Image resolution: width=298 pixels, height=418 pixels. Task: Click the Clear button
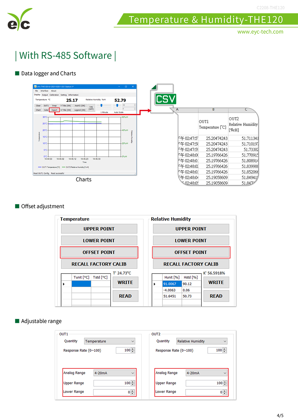coord(38,106)
